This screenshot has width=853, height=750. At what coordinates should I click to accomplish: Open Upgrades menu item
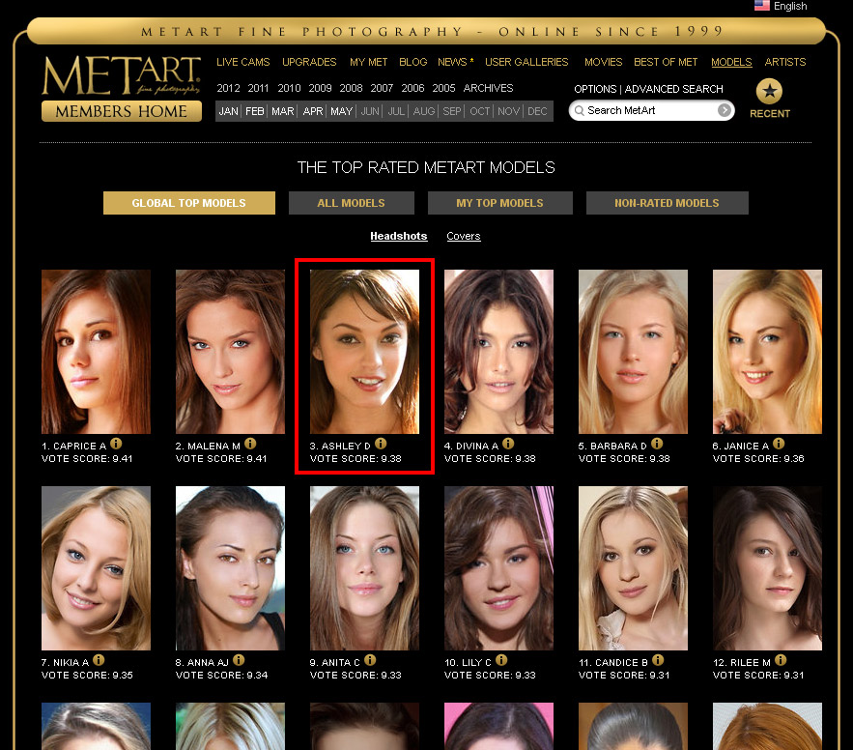point(309,62)
